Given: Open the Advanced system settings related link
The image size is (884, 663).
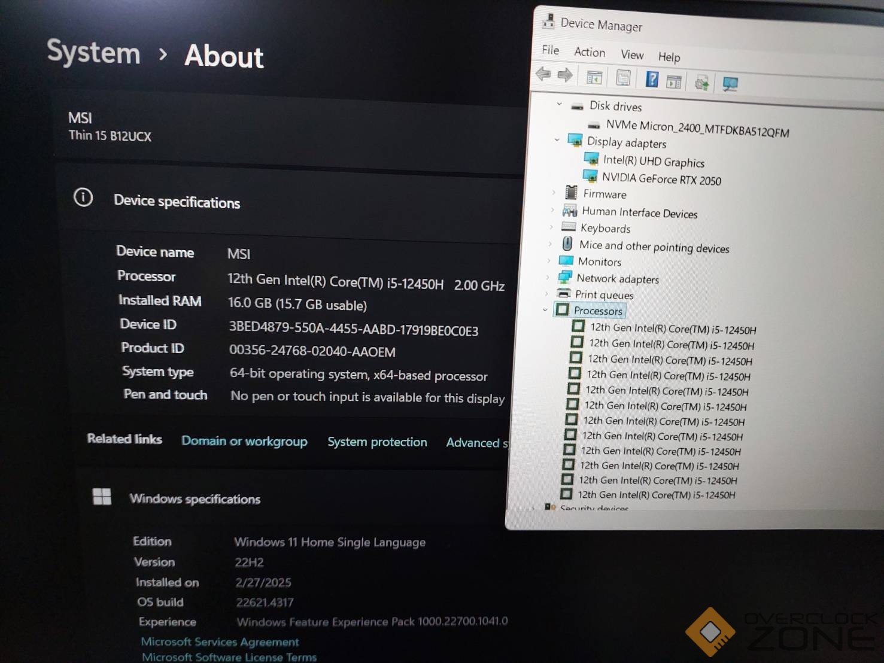Looking at the screenshot, I should click(477, 443).
